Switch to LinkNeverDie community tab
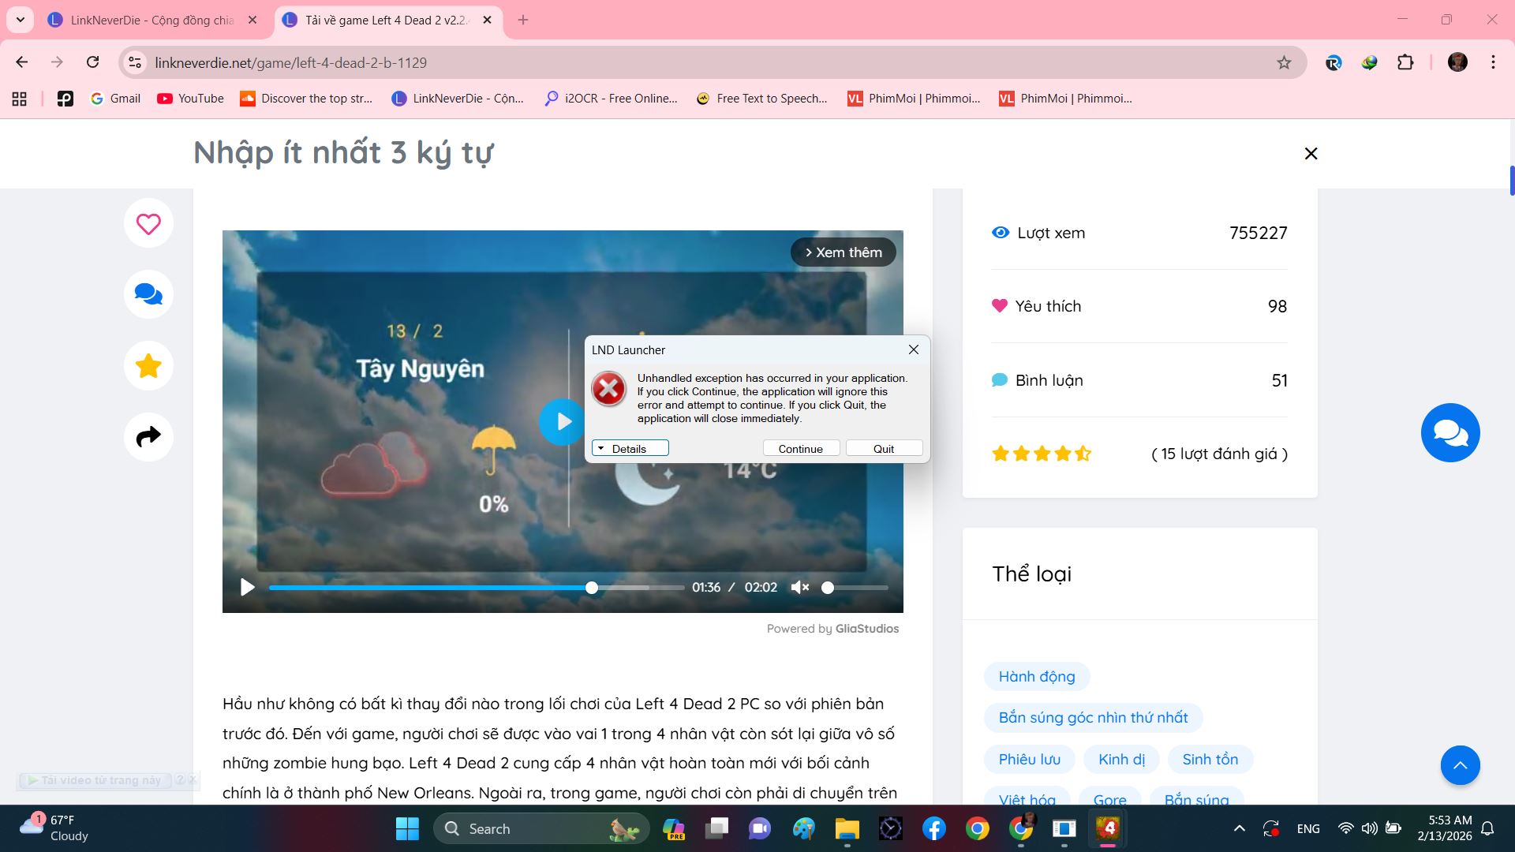 point(151,20)
